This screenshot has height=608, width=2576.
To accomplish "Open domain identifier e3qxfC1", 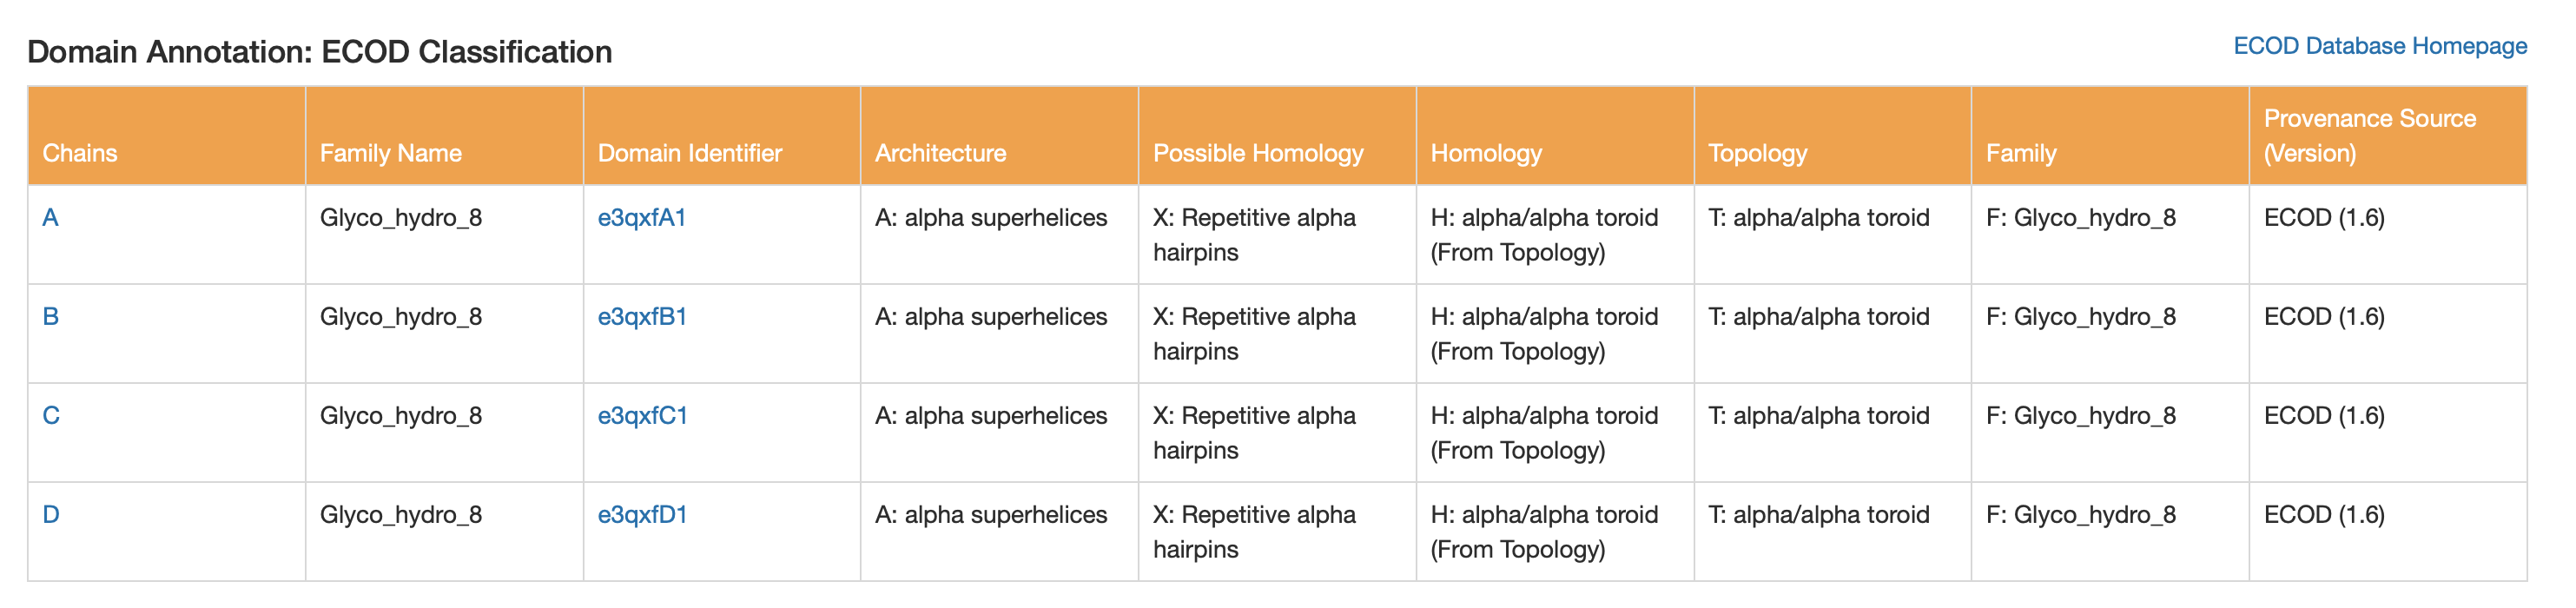I will [x=643, y=416].
